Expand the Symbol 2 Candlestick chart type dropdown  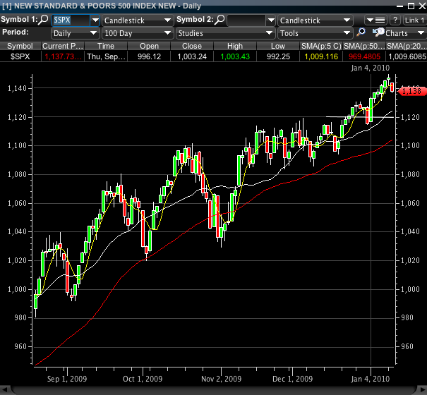[x=314, y=20]
